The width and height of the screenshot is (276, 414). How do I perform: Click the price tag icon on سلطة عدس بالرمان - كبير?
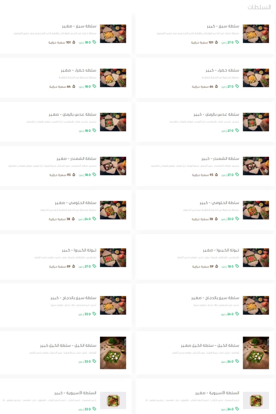coord(237,131)
